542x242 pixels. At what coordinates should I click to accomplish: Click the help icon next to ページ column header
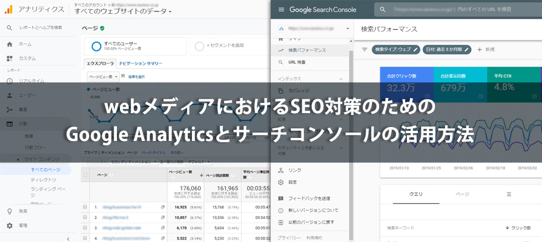pos(111,175)
